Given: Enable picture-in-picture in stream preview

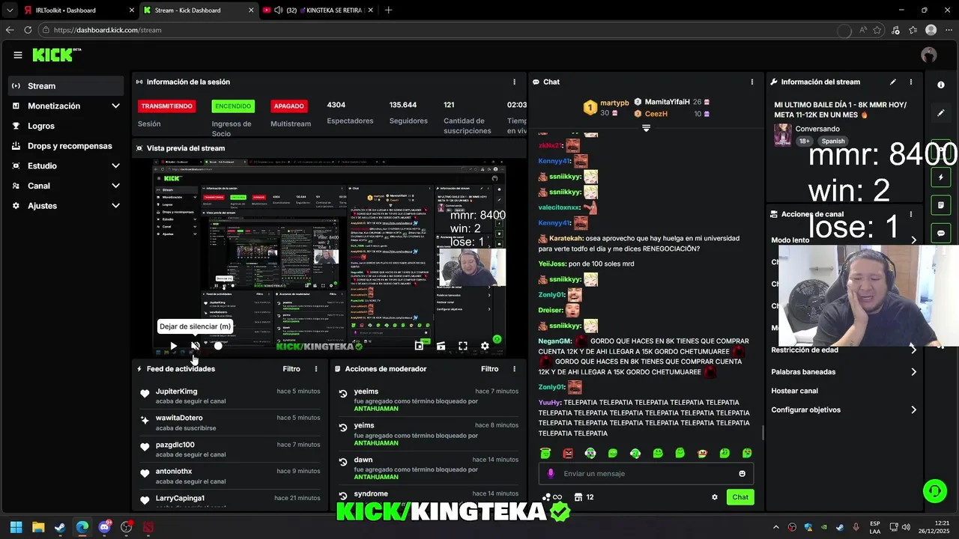Looking at the screenshot, I should (419, 346).
